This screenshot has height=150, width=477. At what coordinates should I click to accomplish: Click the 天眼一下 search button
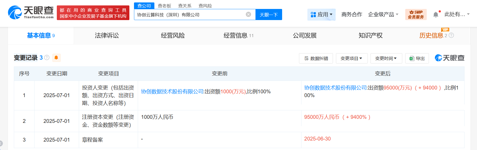(269, 15)
